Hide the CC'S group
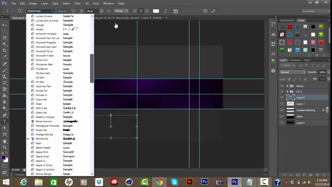Viewport: 332px width, 187px height. 282,91
